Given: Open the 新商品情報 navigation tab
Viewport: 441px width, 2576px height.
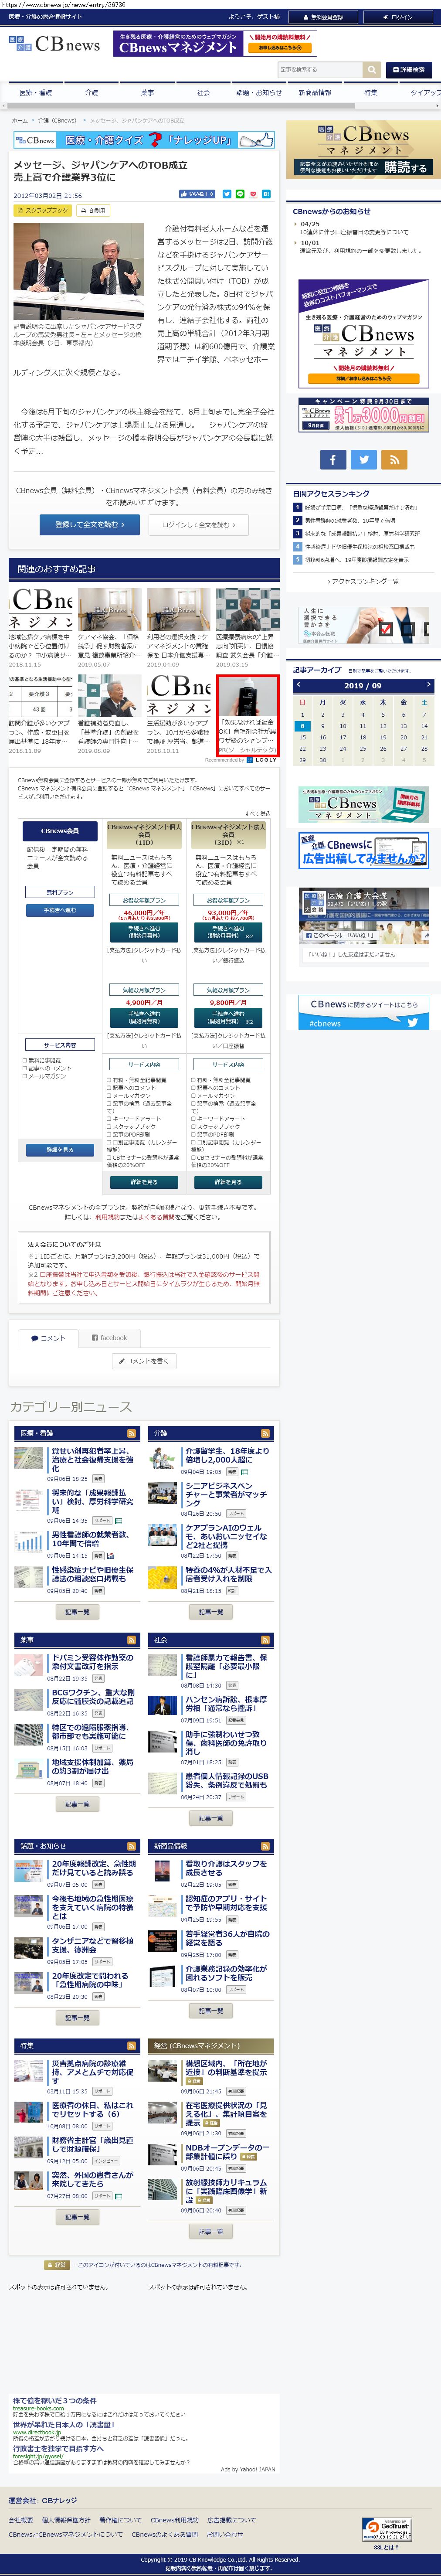Looking at the screenshot, I should (x=315, y=92).
